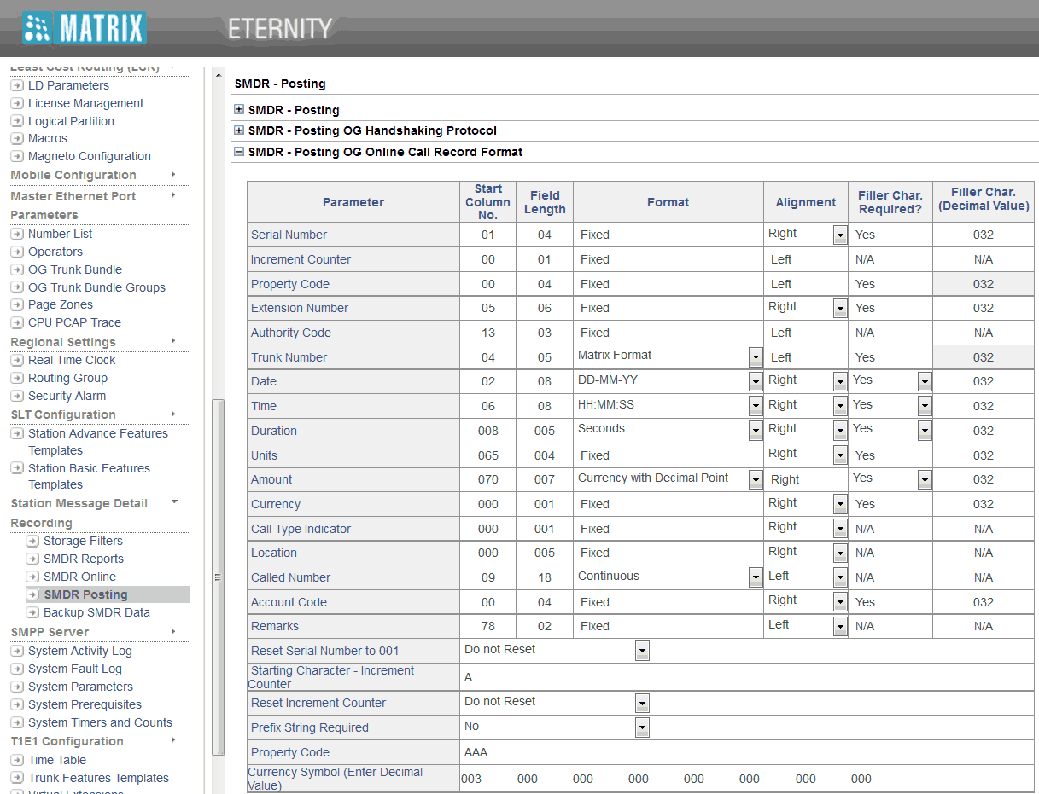Click first Currency Symbol value 003
Image resolution: width=1039 pixels, height=794 pixels.
pyautogui.click(x=471, y=779)
